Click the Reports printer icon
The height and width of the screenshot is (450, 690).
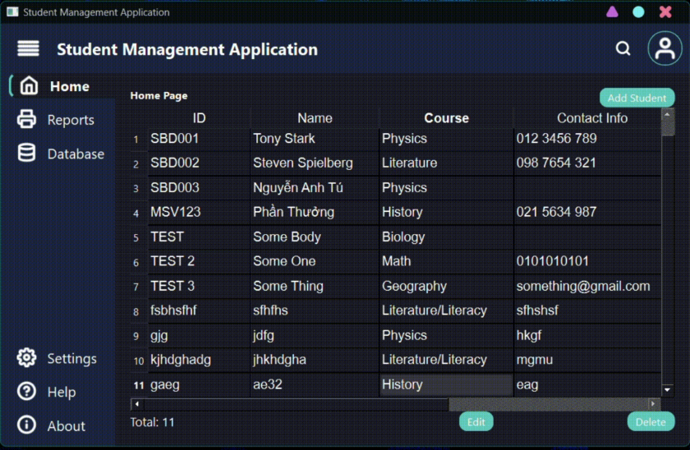click(x=26, y=119)
